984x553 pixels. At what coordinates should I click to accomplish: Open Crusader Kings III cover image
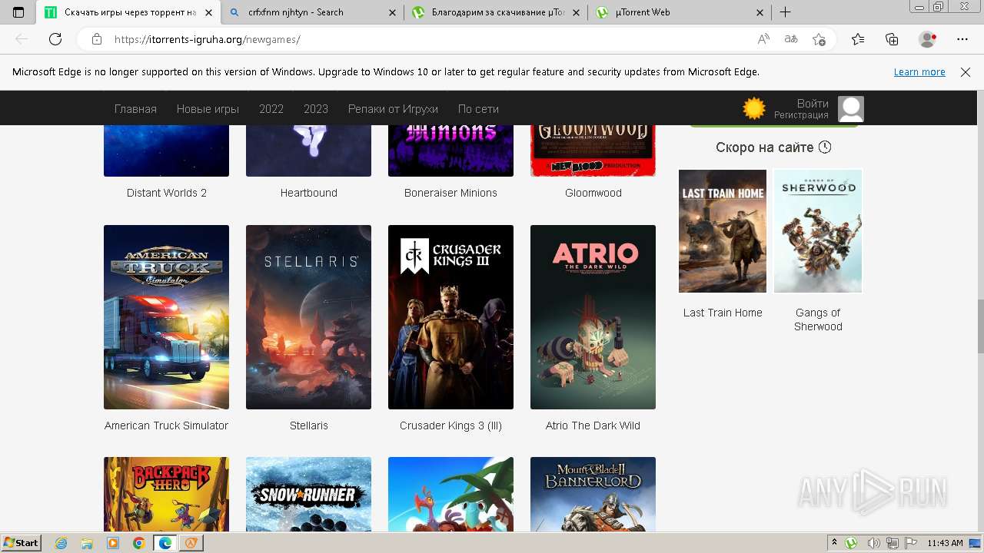[x=450, y=317]
